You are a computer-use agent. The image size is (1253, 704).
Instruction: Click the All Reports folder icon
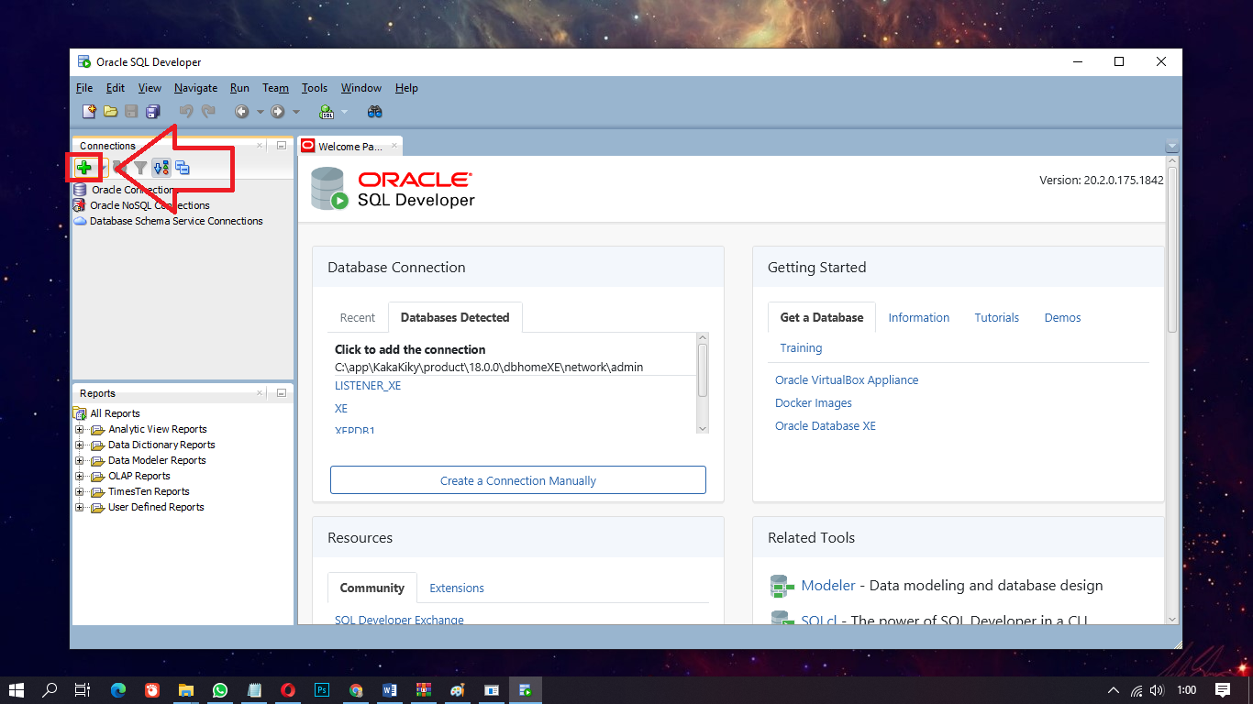[80, 413]
